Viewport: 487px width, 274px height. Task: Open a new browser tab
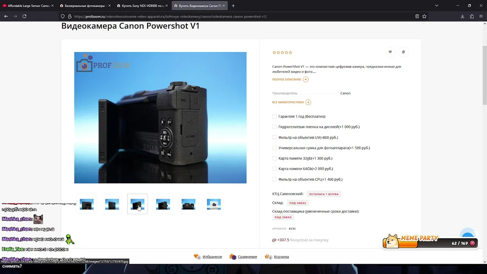pyautogui.click(x=233, y=6)
